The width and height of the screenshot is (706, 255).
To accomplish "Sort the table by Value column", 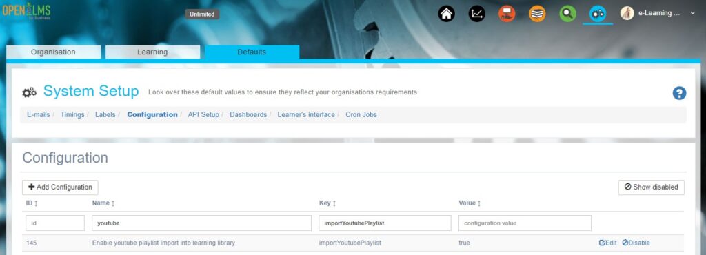I will click(470, 203).
